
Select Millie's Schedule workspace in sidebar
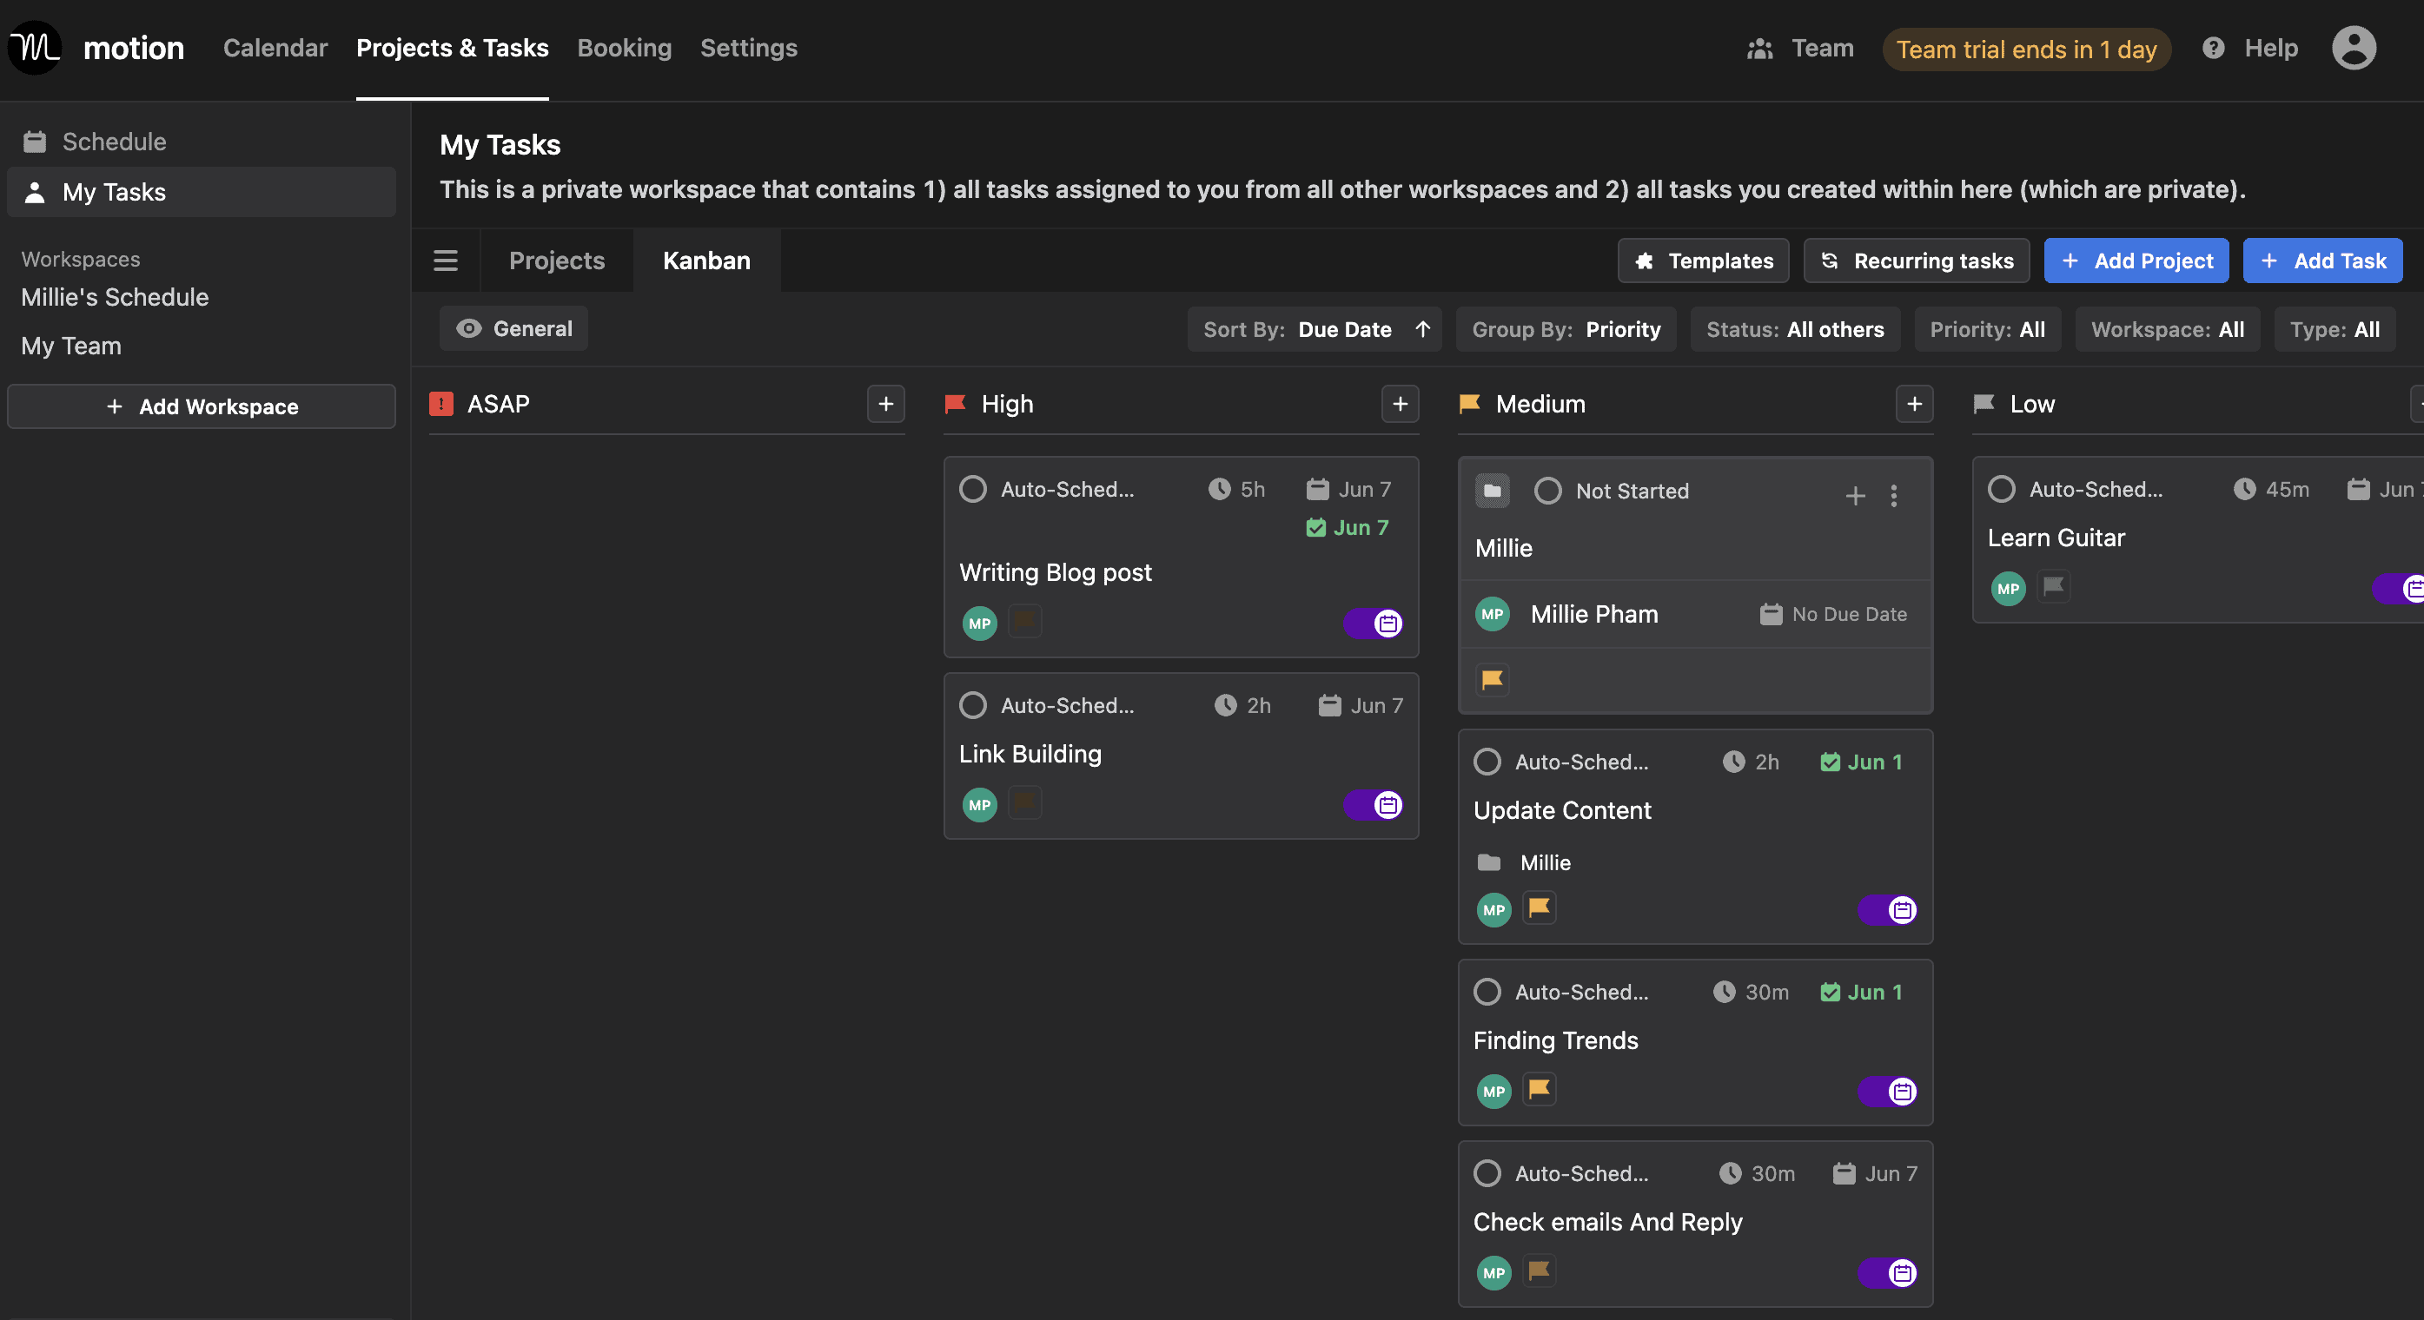click(x=115, y=297)
